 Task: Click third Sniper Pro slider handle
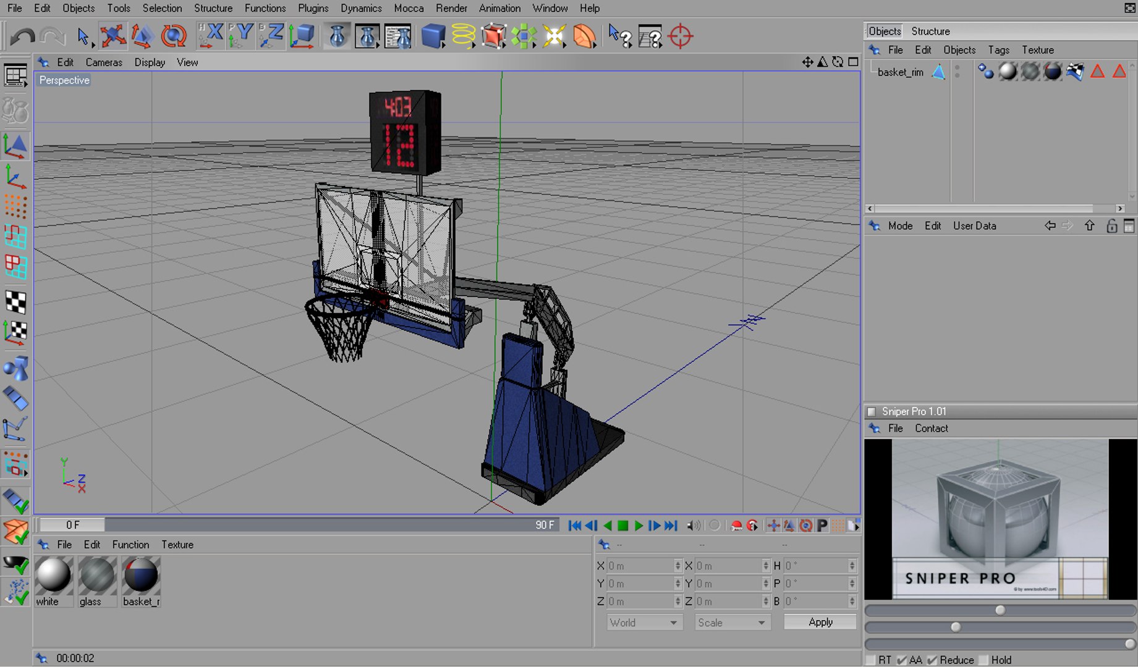tap(1129, 644)
